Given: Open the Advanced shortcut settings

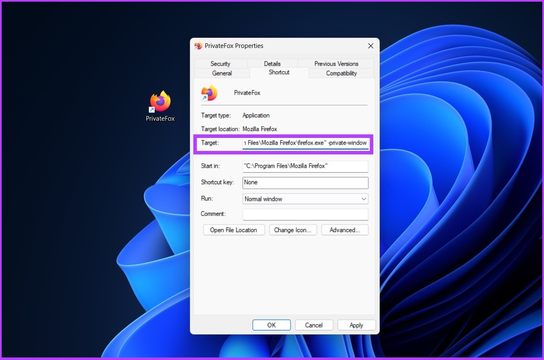Looking at the screenshot, I should (345, 230).
